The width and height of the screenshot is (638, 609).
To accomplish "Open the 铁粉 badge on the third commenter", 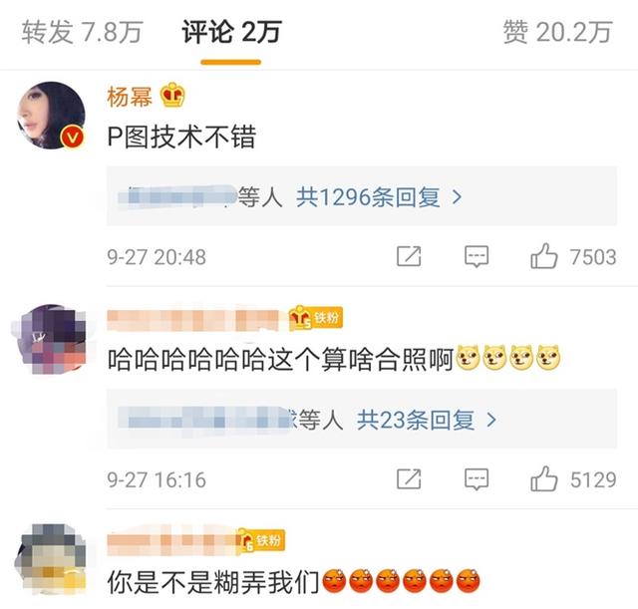I will (260, 540).
